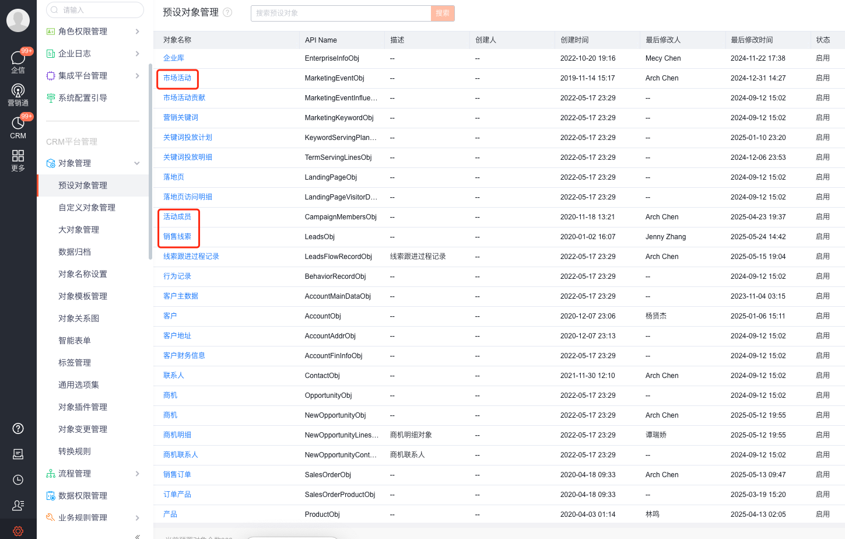Click the 集成平台管理 menu icon
This screenshot has width=845, height=539.
[x=51, y=76]
